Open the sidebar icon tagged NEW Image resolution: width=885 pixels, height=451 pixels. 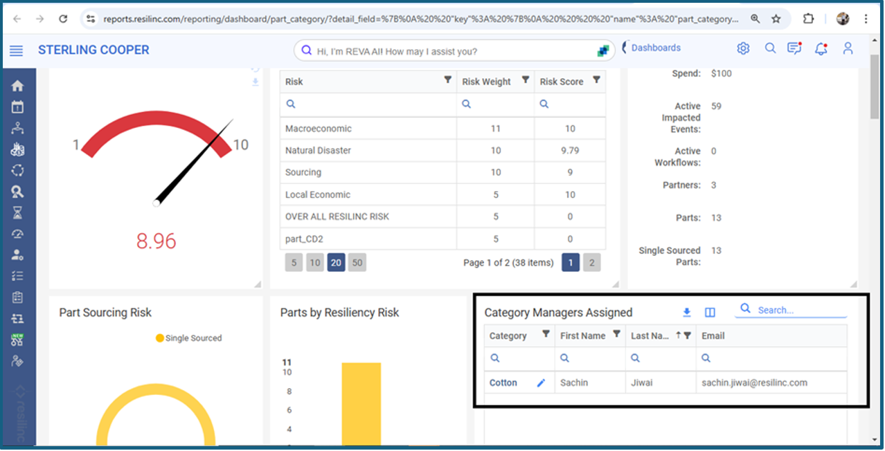[18, 339]
